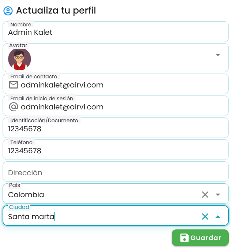This screenshot has height=251, width=231.
Task: Click into the Teléfono number field
Action: (116, 150)
